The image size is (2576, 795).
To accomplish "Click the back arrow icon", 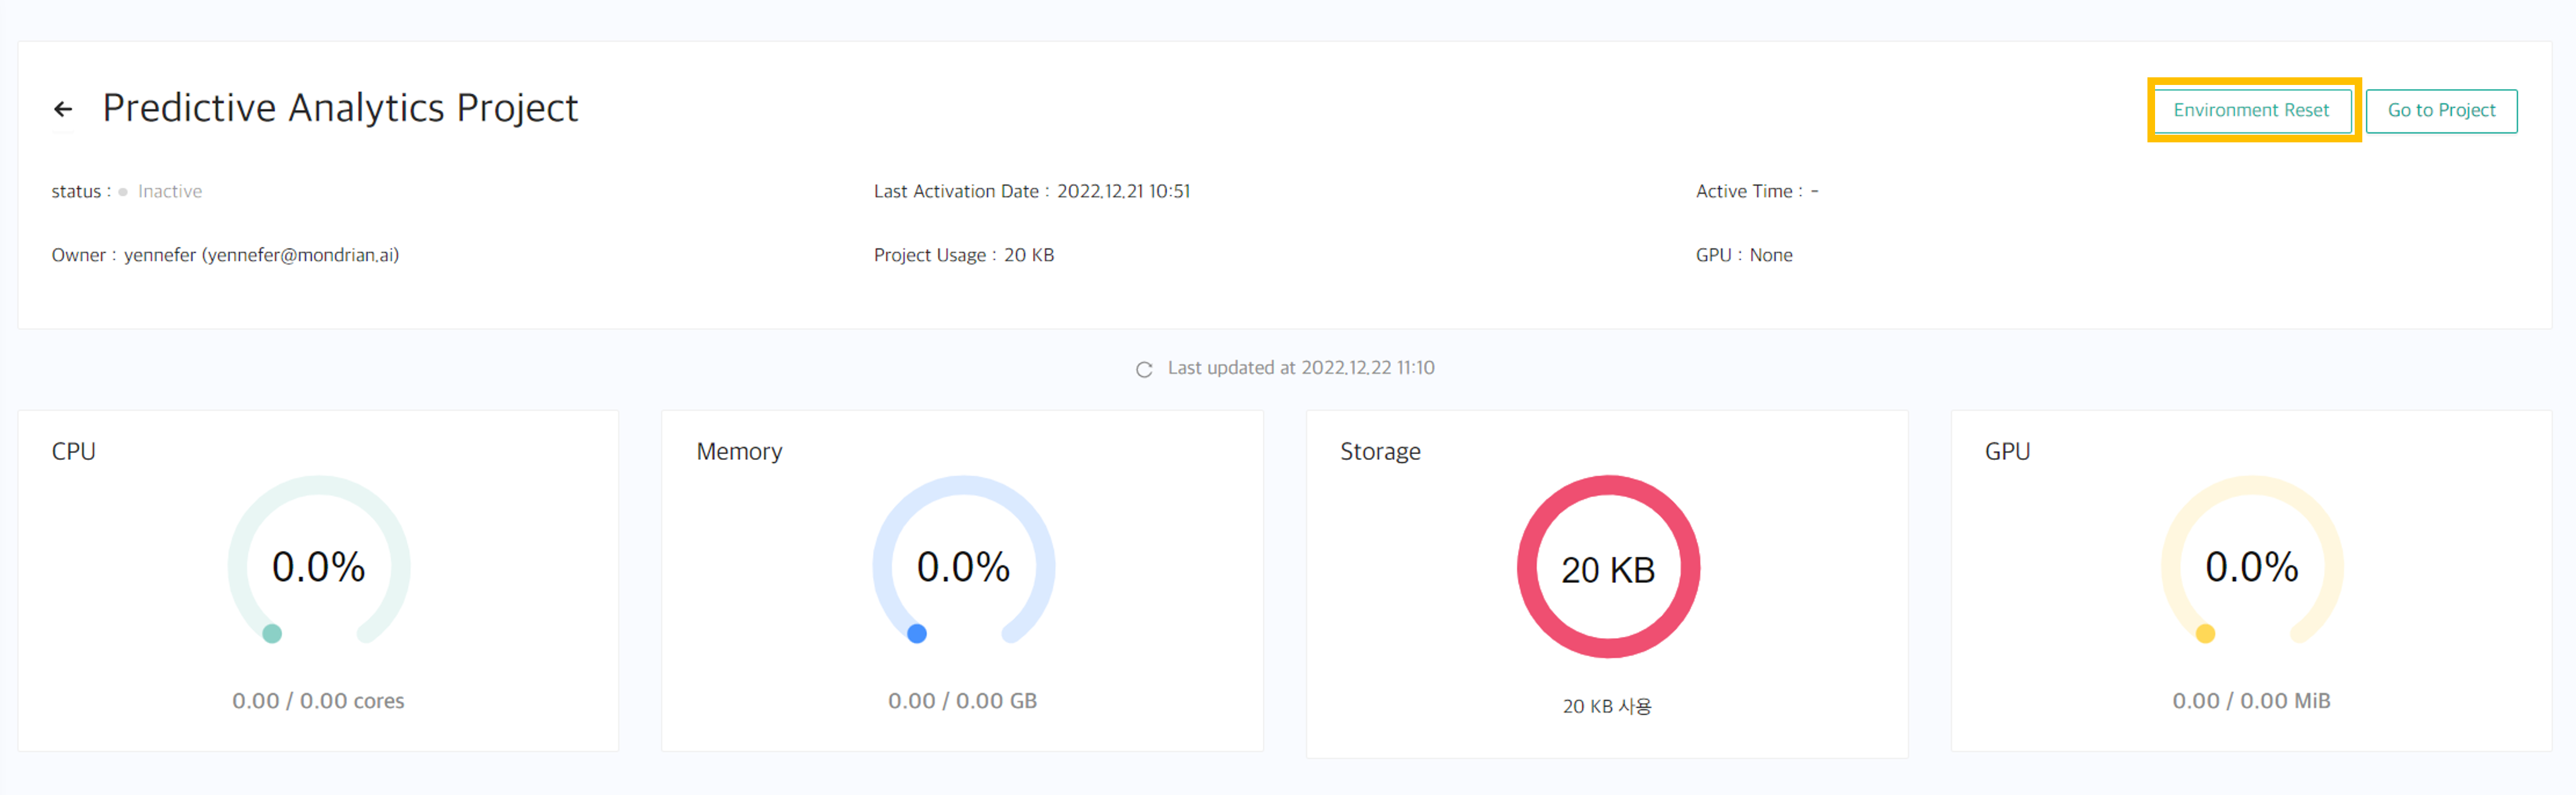I will (63, 109).
